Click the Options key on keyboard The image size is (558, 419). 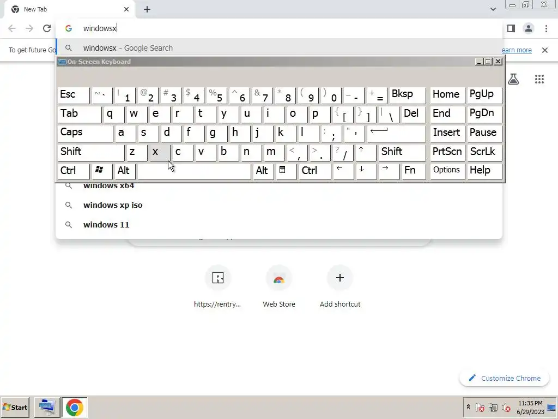click(x=447, y=171)
